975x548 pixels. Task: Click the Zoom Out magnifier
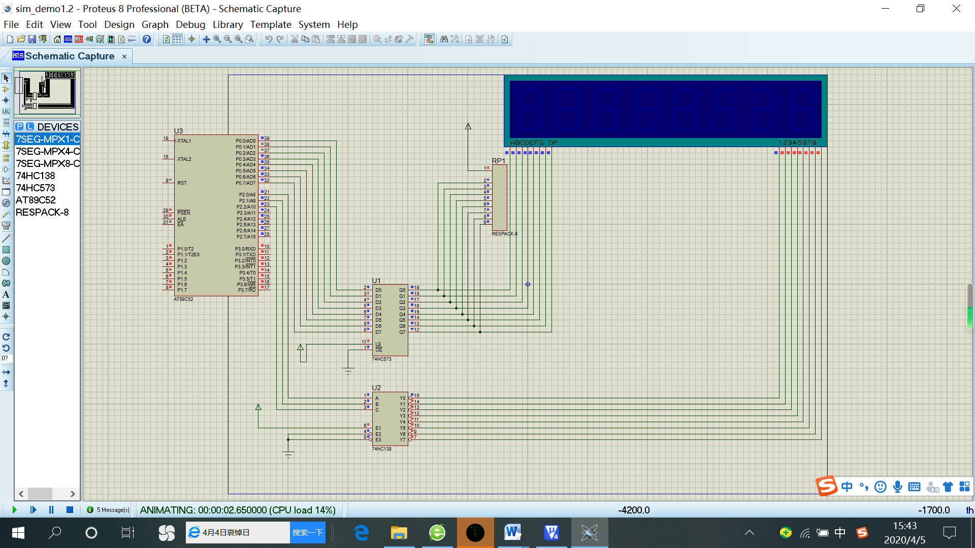click(227, 39)
